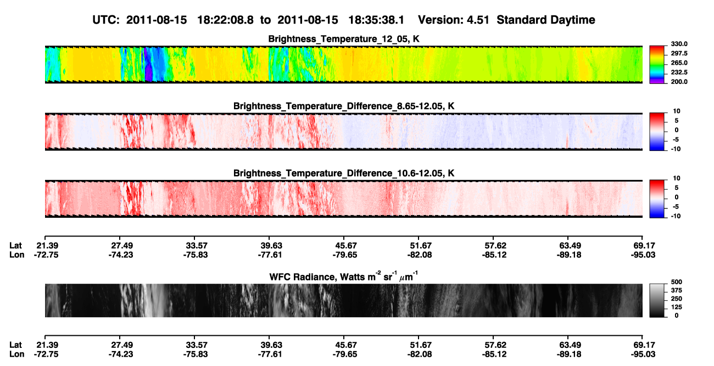Click the '265.0' colorbar label

[679, 63]
